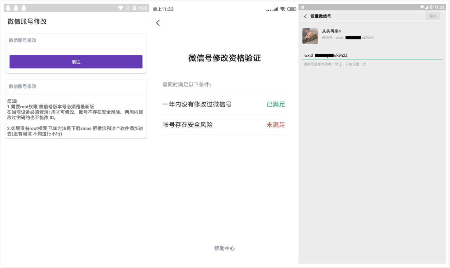The width and height of the screenshot is (450, 268).
Task: Tap the red 未满足 status
Action: pyautogui.click(x=276, y=125)
